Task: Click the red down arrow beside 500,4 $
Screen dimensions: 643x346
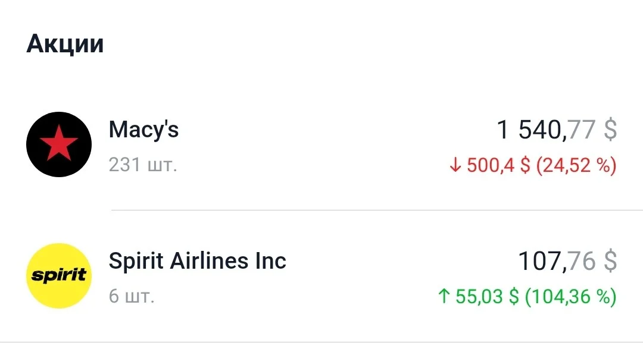Action: click(x=455, y=165)
